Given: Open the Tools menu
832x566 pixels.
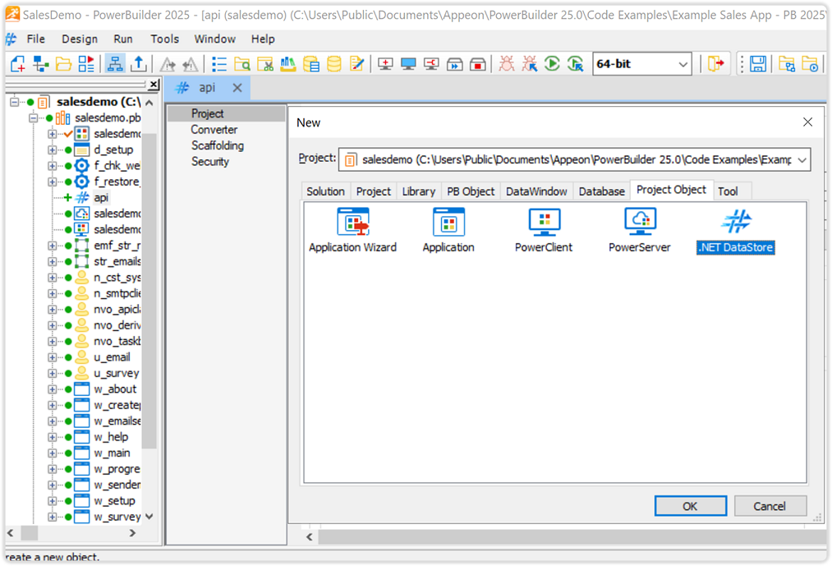Looking at the screenshot, I should click(164, 39).
